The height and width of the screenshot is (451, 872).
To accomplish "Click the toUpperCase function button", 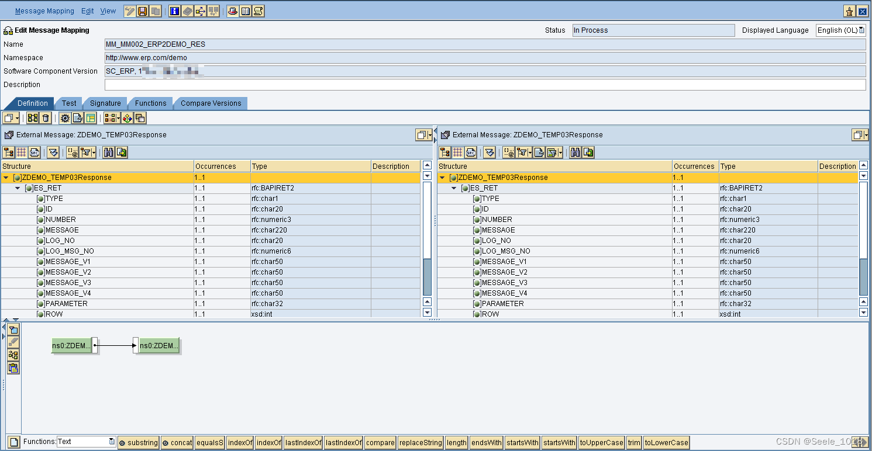I will pos(602,442).
